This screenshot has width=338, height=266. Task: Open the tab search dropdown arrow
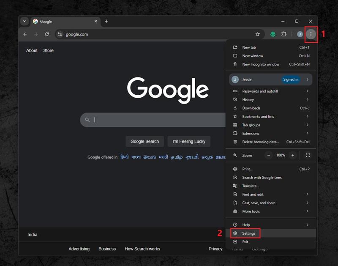tap(24, 21)
